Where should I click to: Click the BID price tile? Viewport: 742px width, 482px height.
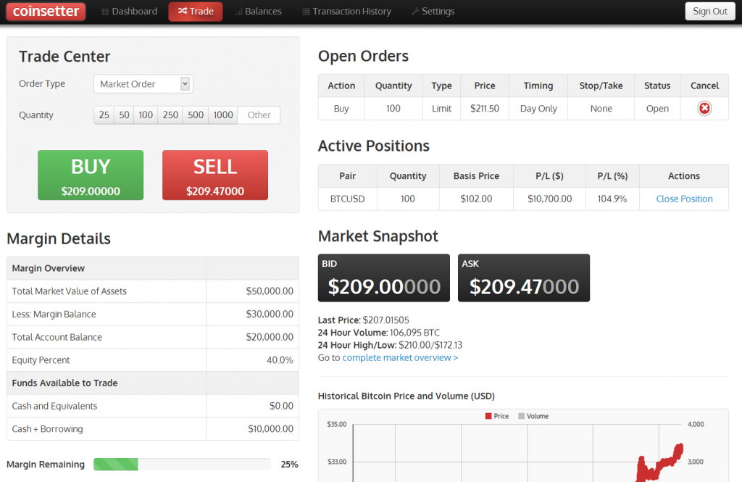pyautogui.click(x=383, y=278)
